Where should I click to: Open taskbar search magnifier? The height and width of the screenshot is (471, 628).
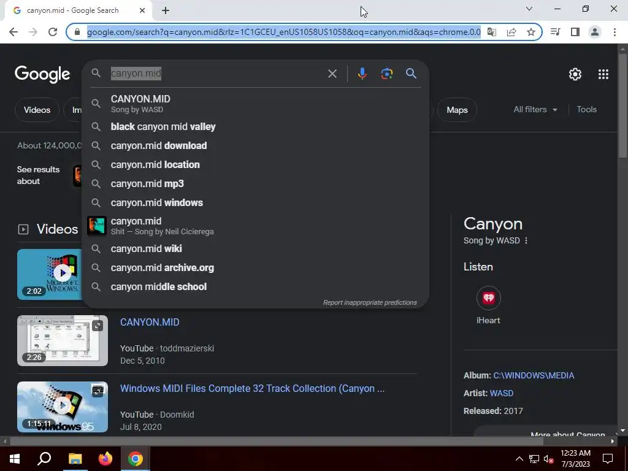[44, 459]
